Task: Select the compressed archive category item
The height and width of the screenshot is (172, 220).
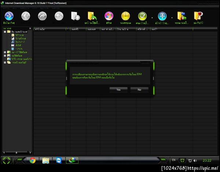Action: pos(17,35)
